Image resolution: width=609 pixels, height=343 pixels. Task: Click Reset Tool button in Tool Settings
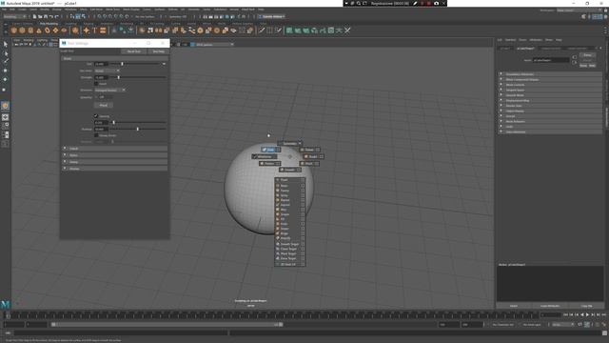[x=134, y=51]
